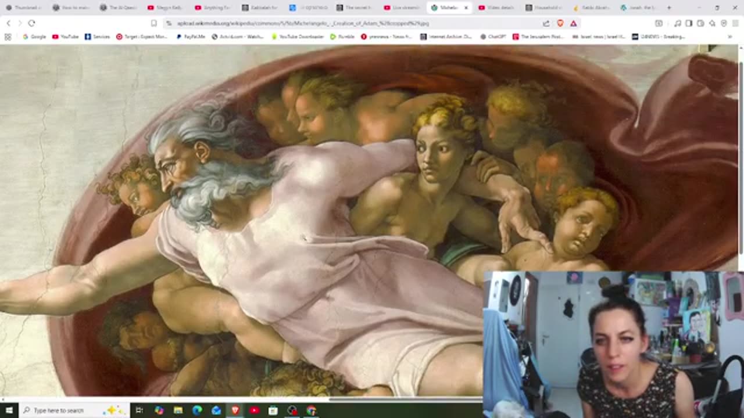Toggle the browser sidebar panel icon
This screenshot has width=744, height=418.
689,23
